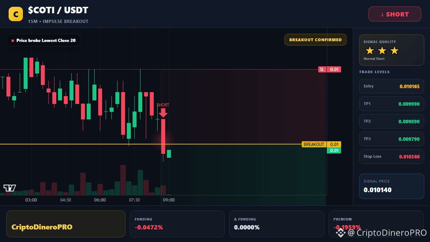The image size is (430, 242).
Task: Select the TP3 0.009790 row
Action: (392, 139)
